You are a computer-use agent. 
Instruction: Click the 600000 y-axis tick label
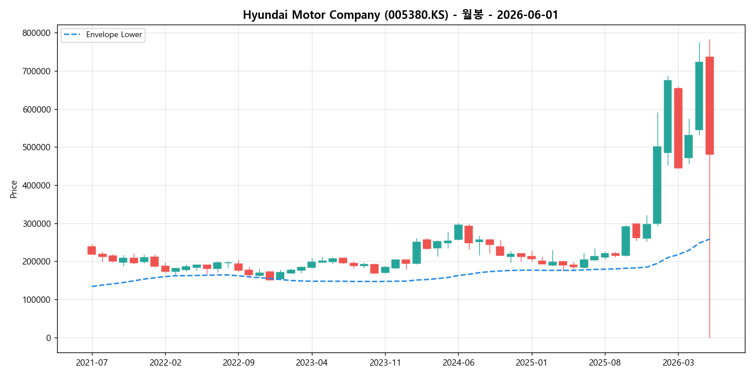tap(37, 109)
